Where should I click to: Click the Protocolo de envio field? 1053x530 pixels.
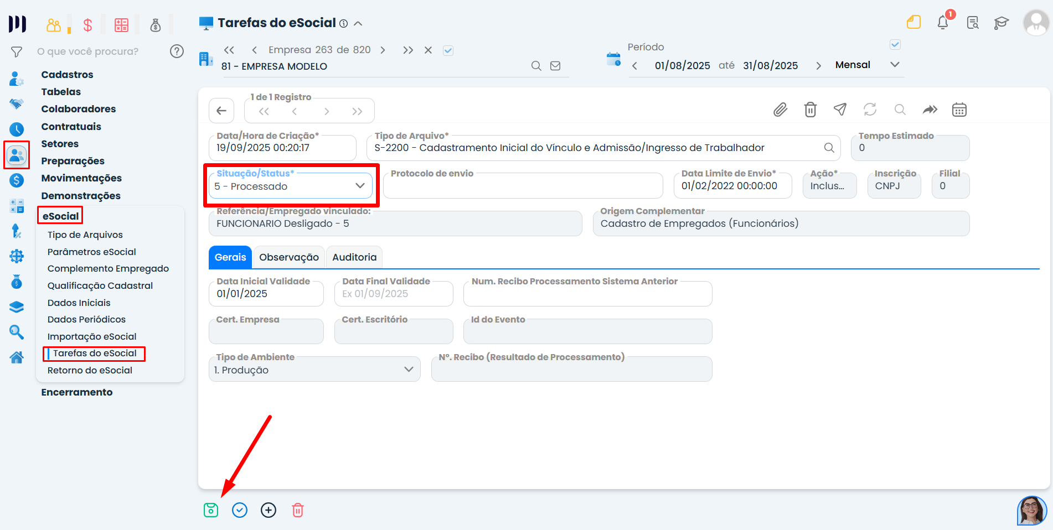coord(523,186)
